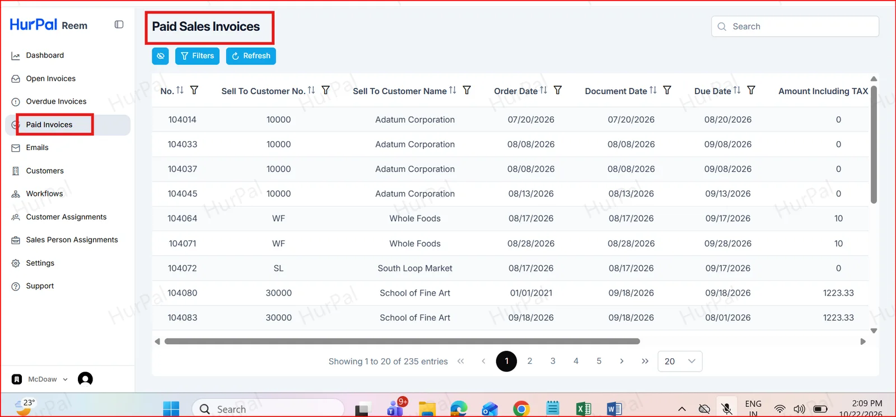This screenshot has width=896, height=417.
Task: Sort by Sell To Customer Name
Action: (x=452, y=90)
